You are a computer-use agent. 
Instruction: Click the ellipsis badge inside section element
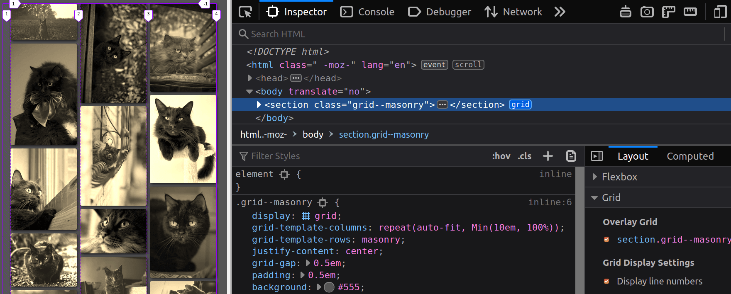click(x=443, y=104)
